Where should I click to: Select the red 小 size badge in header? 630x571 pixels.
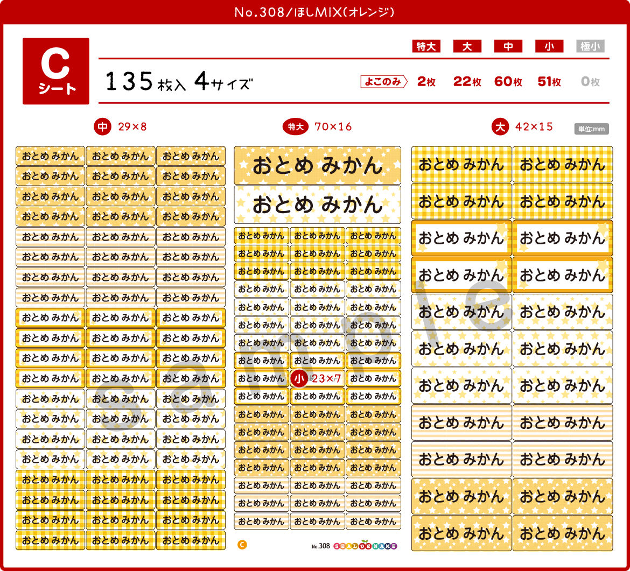(x=549, y=46)
